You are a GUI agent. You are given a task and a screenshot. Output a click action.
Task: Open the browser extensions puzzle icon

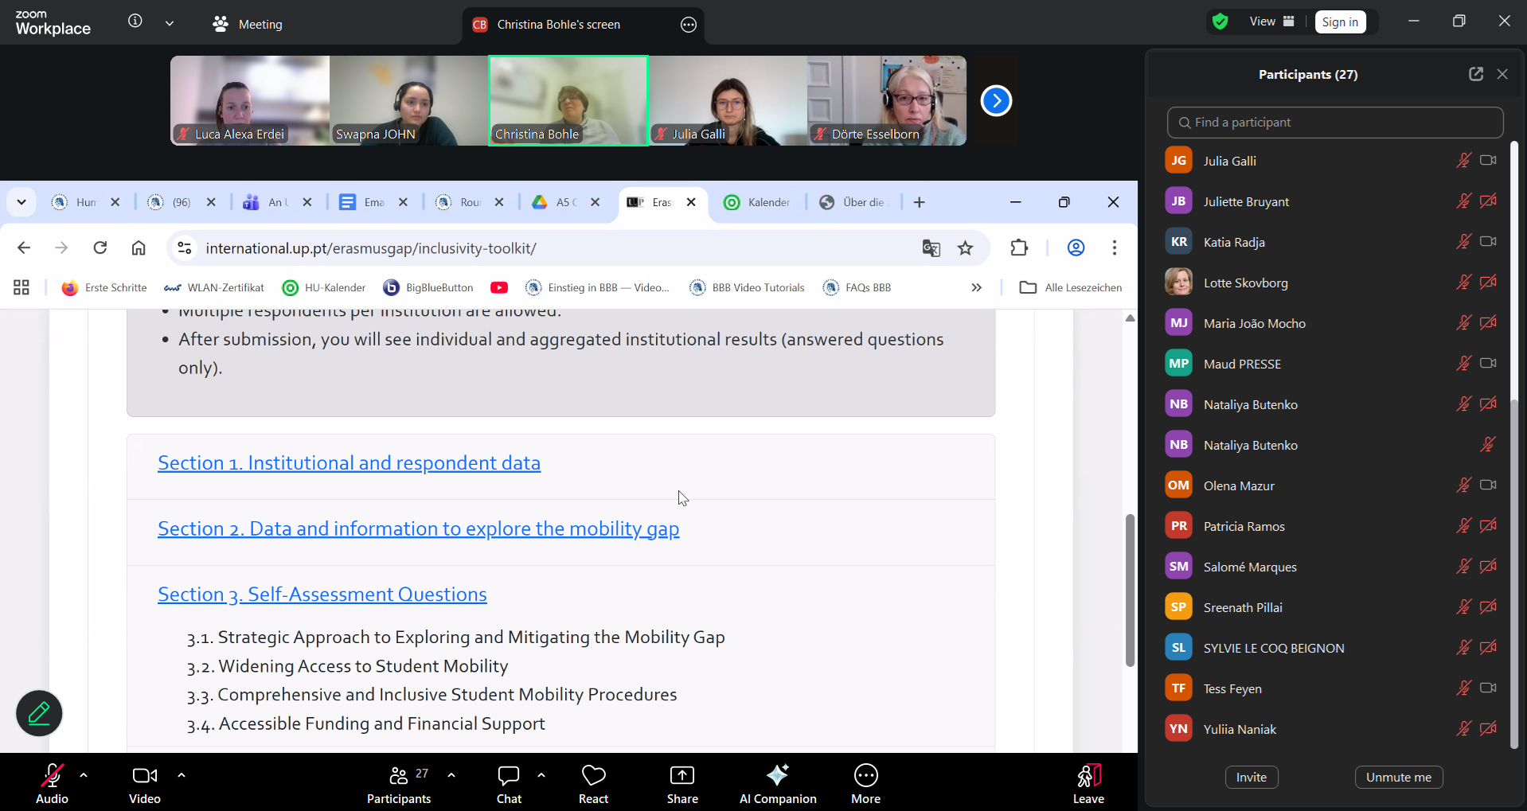[1019, 248]
